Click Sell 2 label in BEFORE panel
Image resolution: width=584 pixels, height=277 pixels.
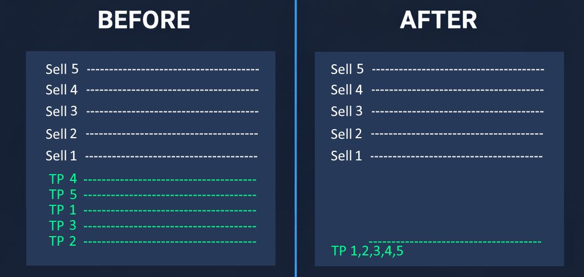coord(62,134)
